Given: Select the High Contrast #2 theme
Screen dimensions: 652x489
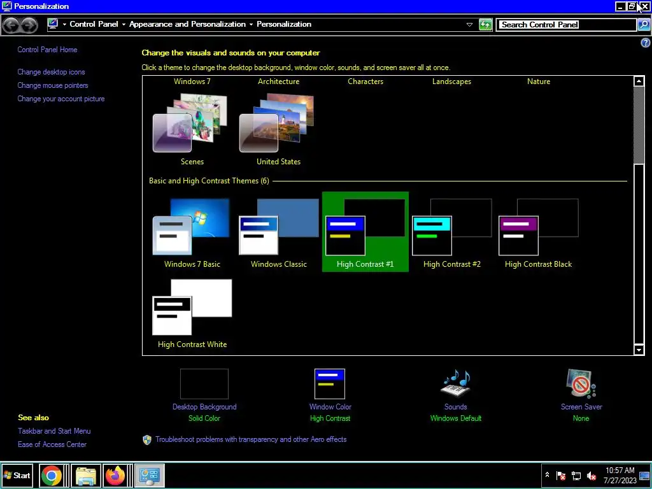Looking at the screenshot, I should 452,227.
